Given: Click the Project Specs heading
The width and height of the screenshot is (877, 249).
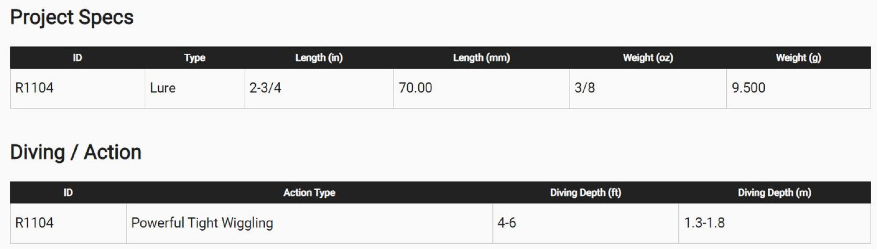Looking at the screenshot, I should 72,18.
